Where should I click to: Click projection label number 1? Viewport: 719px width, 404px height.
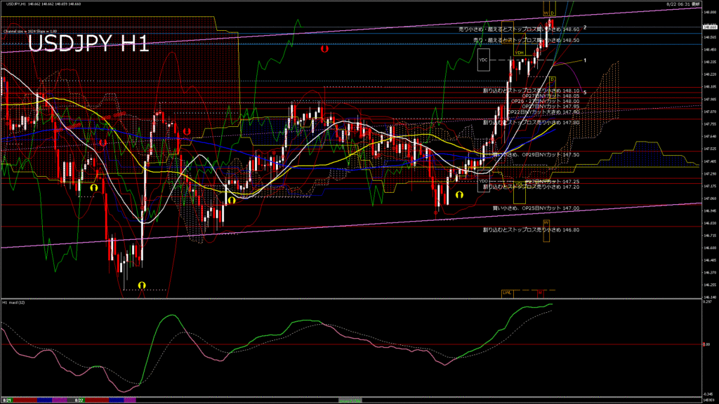click(x=585, y=60)
